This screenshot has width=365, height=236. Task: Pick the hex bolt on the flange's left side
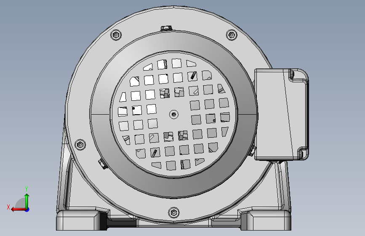(80, 144)
